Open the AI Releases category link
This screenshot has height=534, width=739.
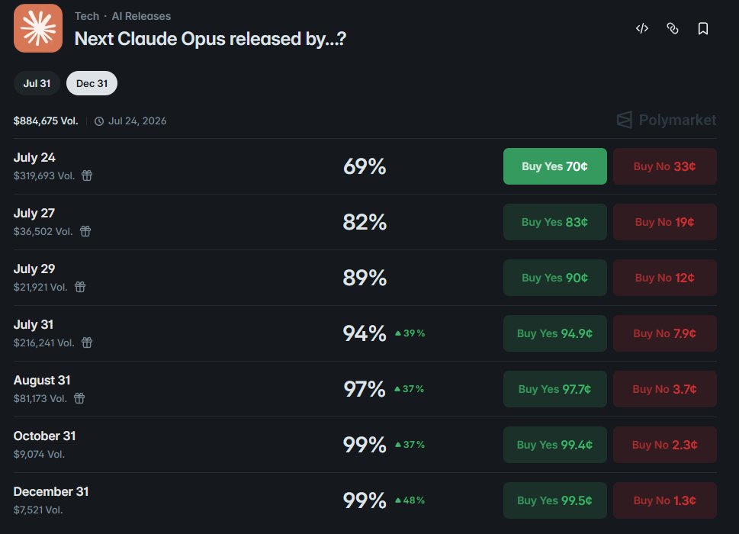point(141,16)
